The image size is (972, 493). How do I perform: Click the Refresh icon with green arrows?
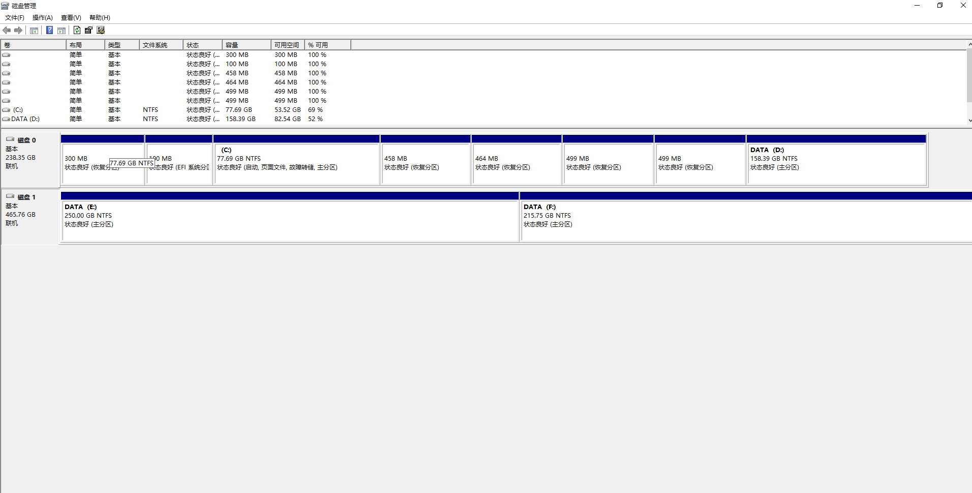[77, 31]
